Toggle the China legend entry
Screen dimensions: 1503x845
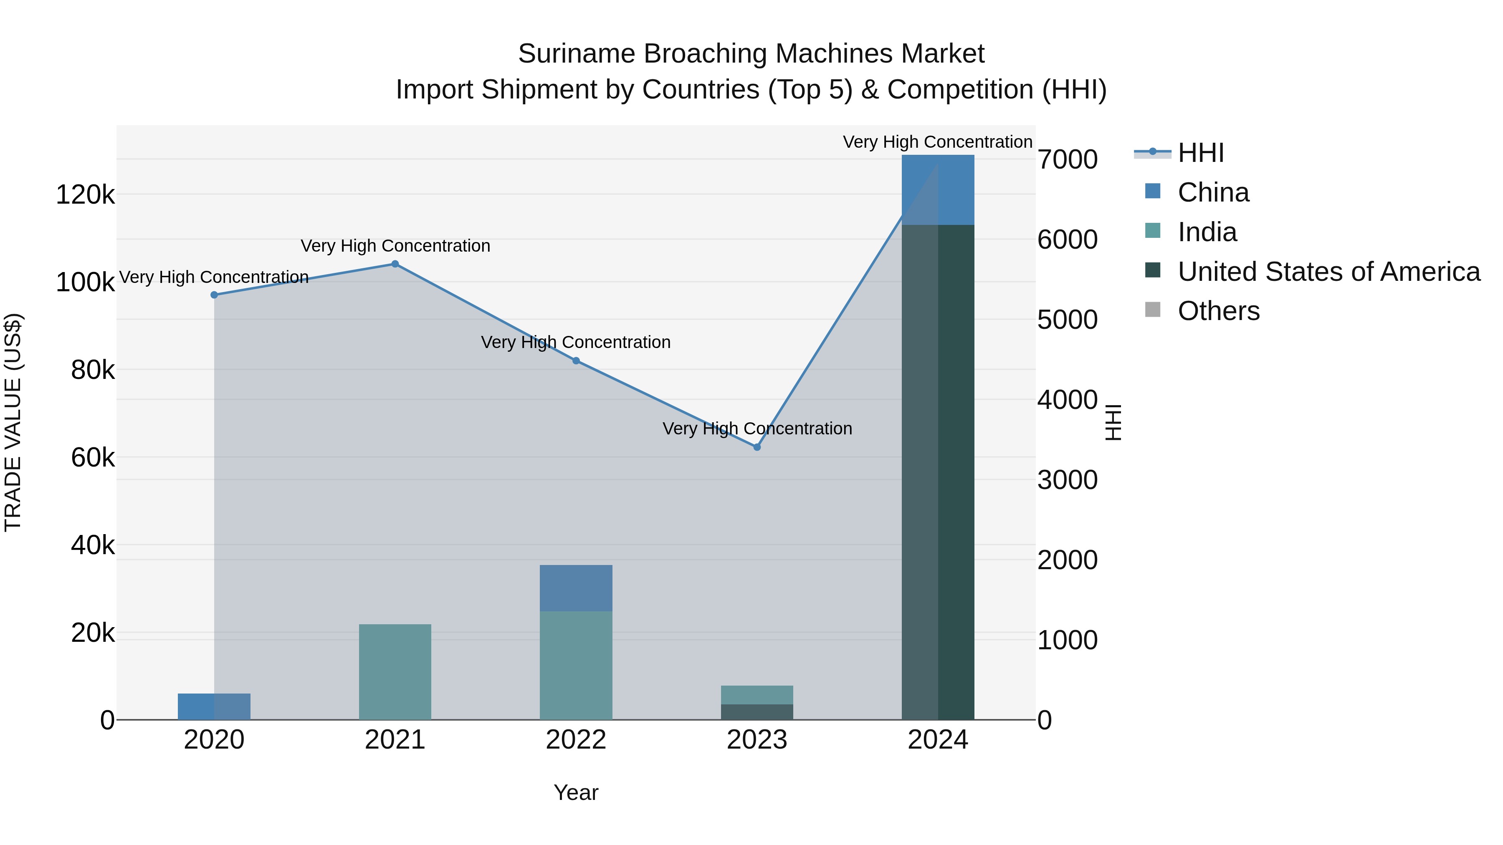(1197, 192)
